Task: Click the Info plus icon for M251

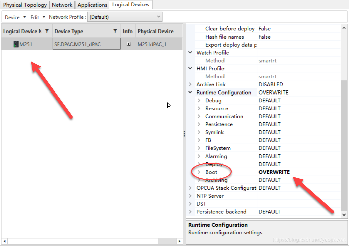Action: (x=128, y=44)
